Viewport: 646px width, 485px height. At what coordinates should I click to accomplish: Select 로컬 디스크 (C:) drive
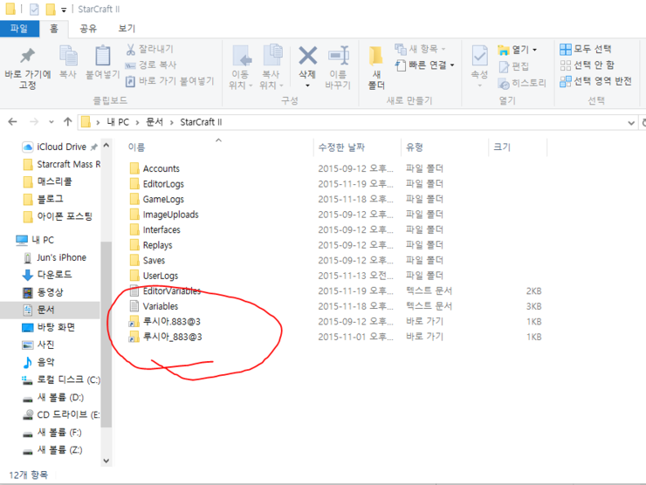[61, 379]
